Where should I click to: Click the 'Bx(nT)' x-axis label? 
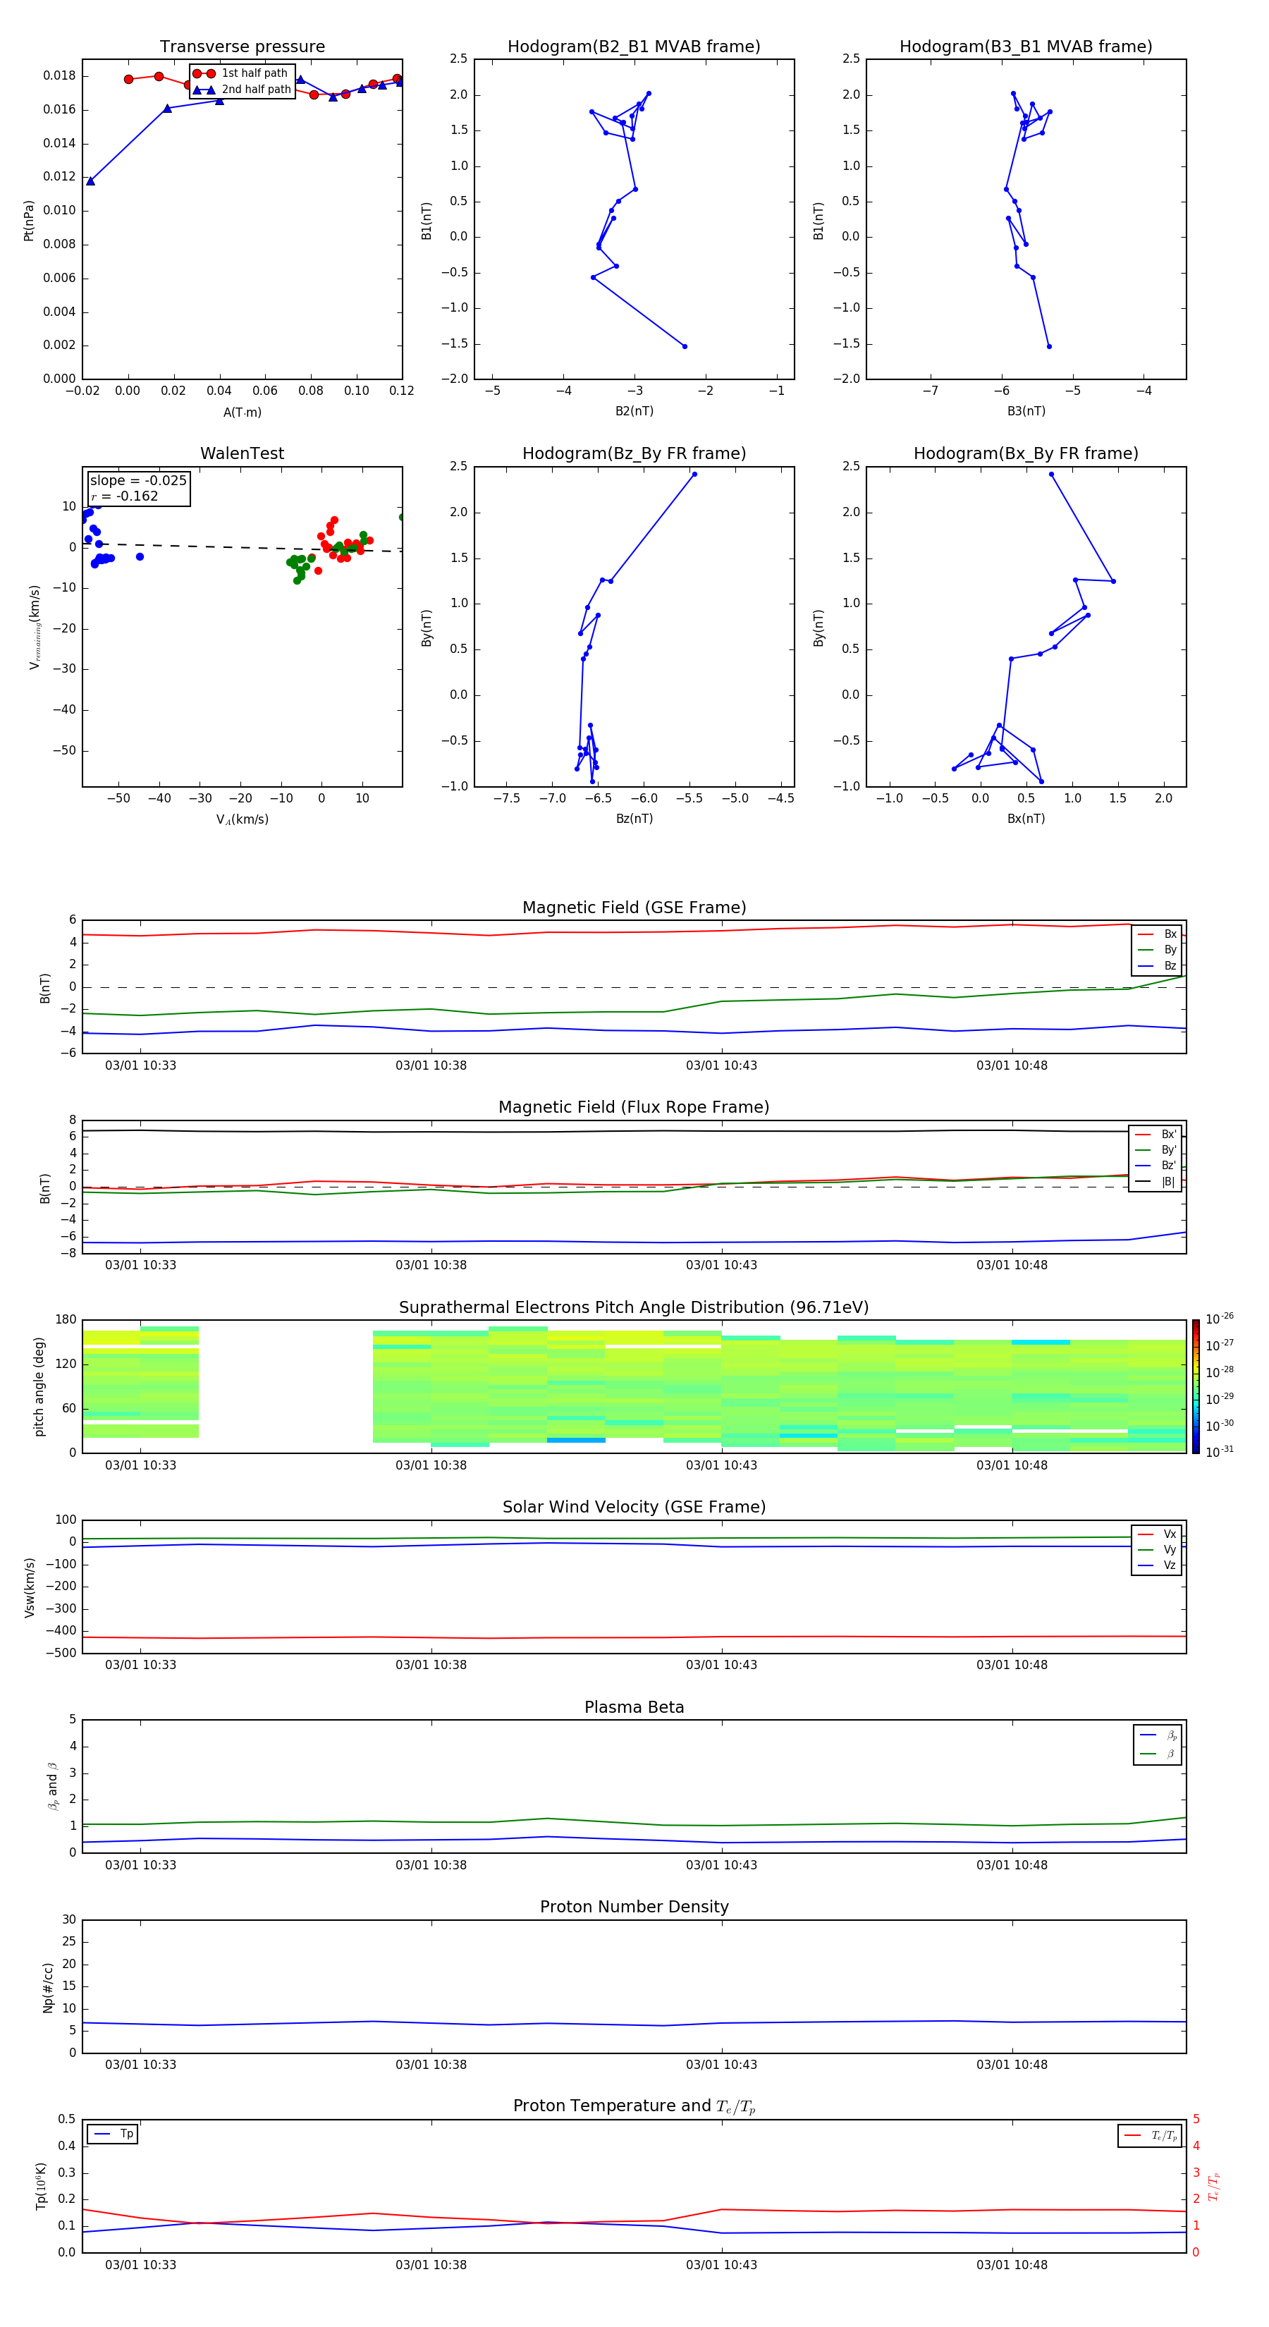tap(1026, 819)
